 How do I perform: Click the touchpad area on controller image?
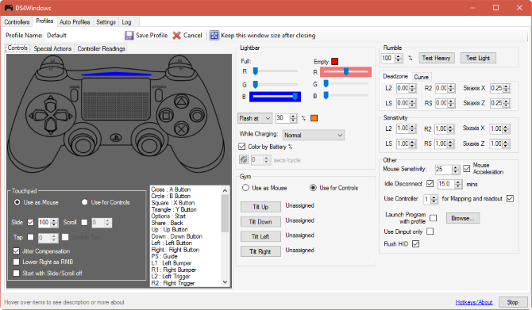[116, 99]
